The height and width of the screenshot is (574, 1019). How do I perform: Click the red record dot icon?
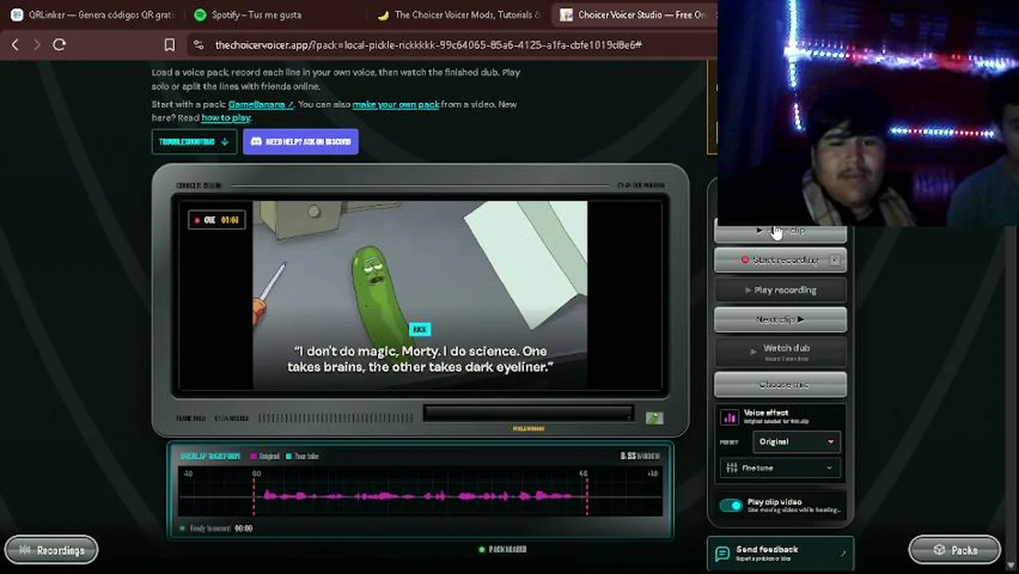[x=745, y=260]
